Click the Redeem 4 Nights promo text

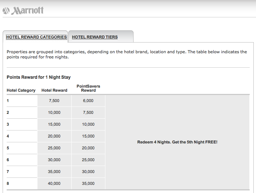click(177, 142)
